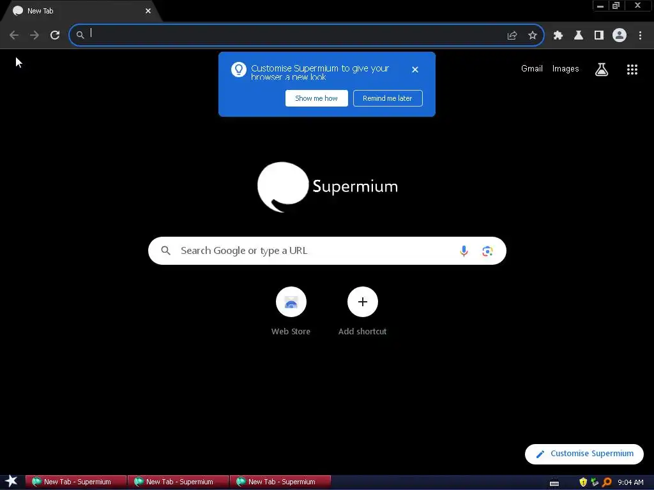Select the New Tab browser tab
654x490 pixels.
coord(81,11)
